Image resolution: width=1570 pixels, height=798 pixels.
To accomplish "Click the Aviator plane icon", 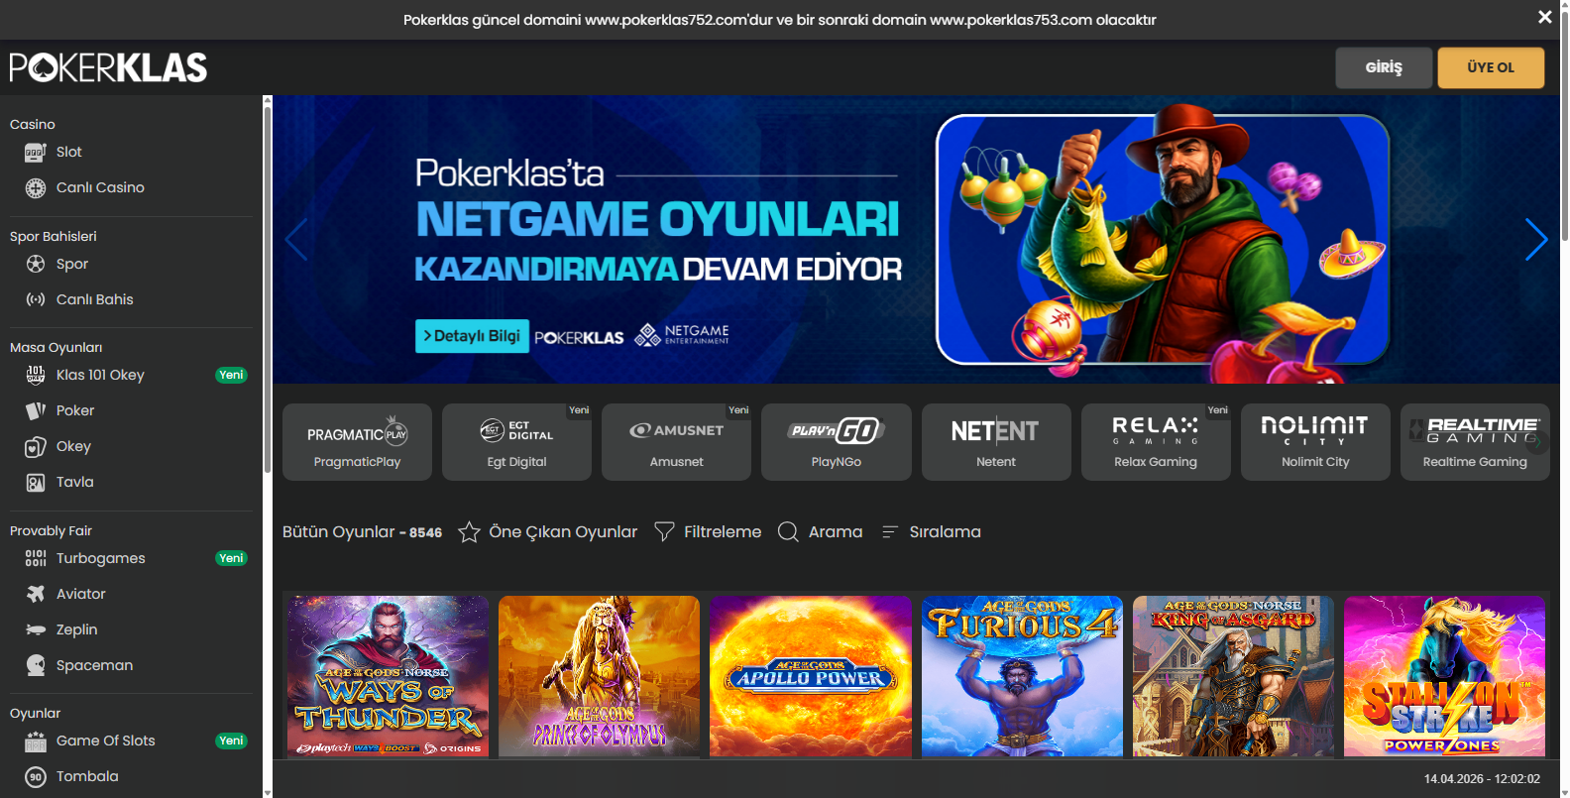I will coord(36,594).
